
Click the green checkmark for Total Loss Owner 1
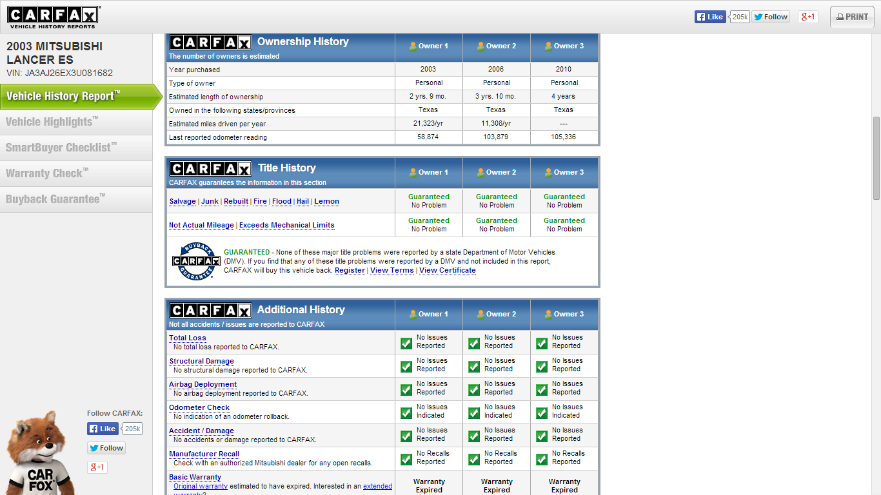pyautogui.click(x=406, y=342)
